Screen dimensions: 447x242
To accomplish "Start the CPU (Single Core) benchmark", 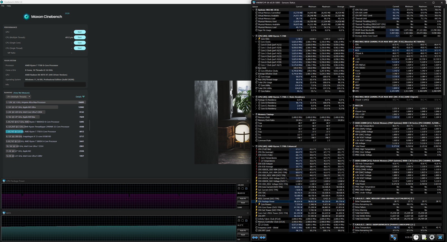I will point(80,43).
